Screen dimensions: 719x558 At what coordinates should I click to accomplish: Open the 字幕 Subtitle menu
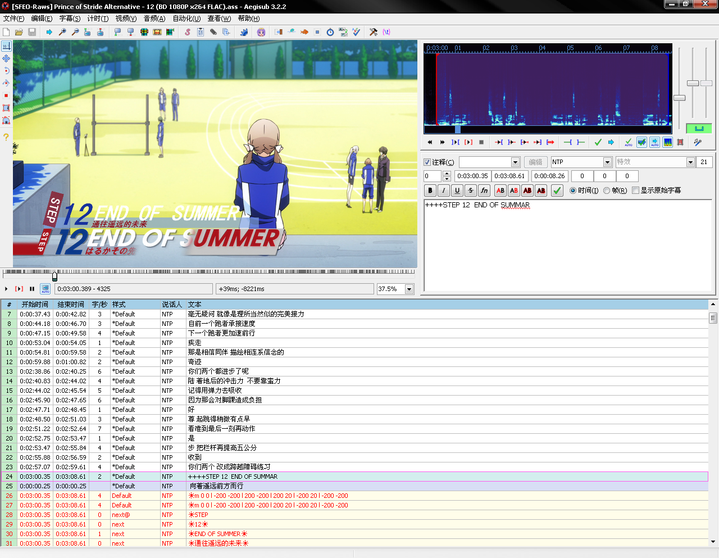point(70,19)
